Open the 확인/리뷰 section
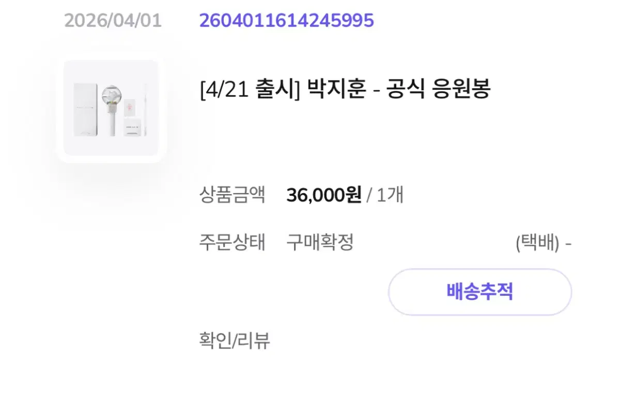The image size is (620, 395). point(235,341)
